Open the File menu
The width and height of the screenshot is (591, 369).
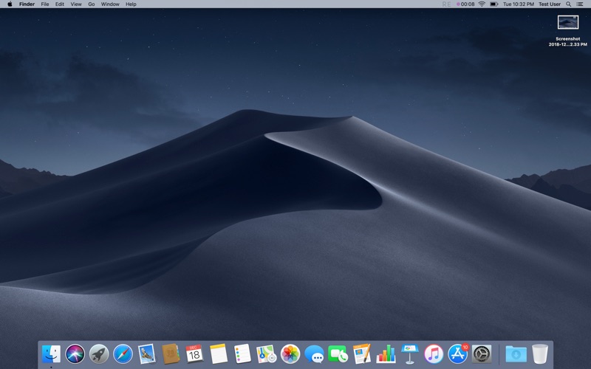coord(45,4)
